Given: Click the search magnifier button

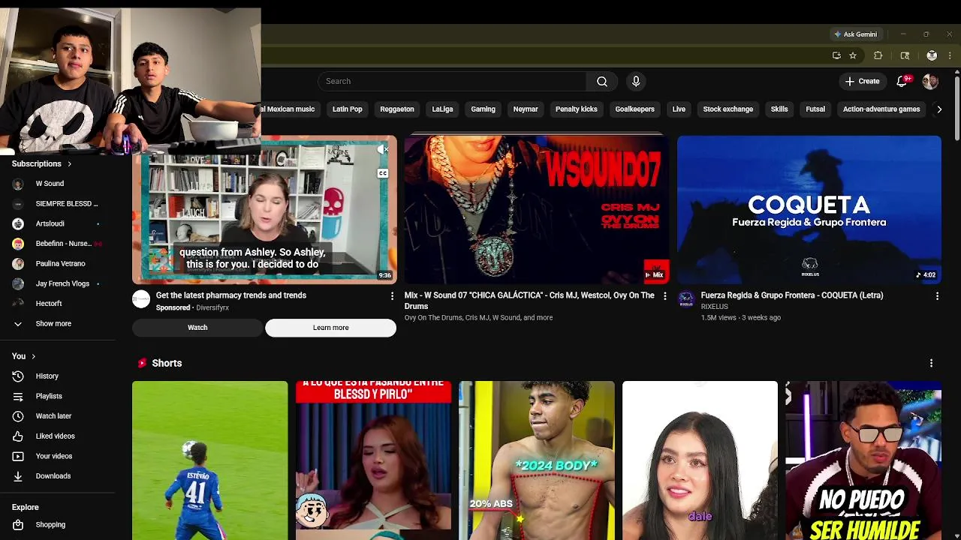Looking at the screenshot, I should coord(602,81).
